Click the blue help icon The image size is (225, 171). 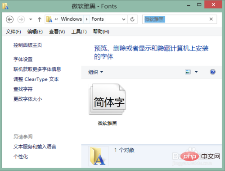pyautogui.click(x=212, y=72)
